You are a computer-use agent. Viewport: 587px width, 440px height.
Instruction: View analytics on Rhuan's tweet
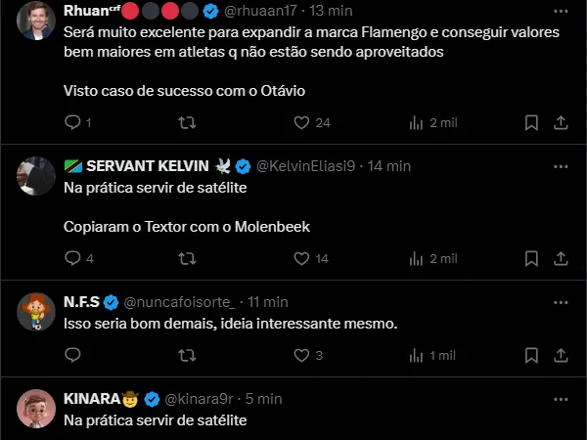point(416,122)
